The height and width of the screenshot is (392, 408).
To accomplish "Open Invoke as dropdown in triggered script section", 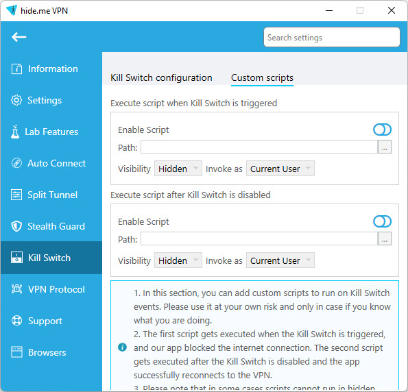I will (280, 169).
